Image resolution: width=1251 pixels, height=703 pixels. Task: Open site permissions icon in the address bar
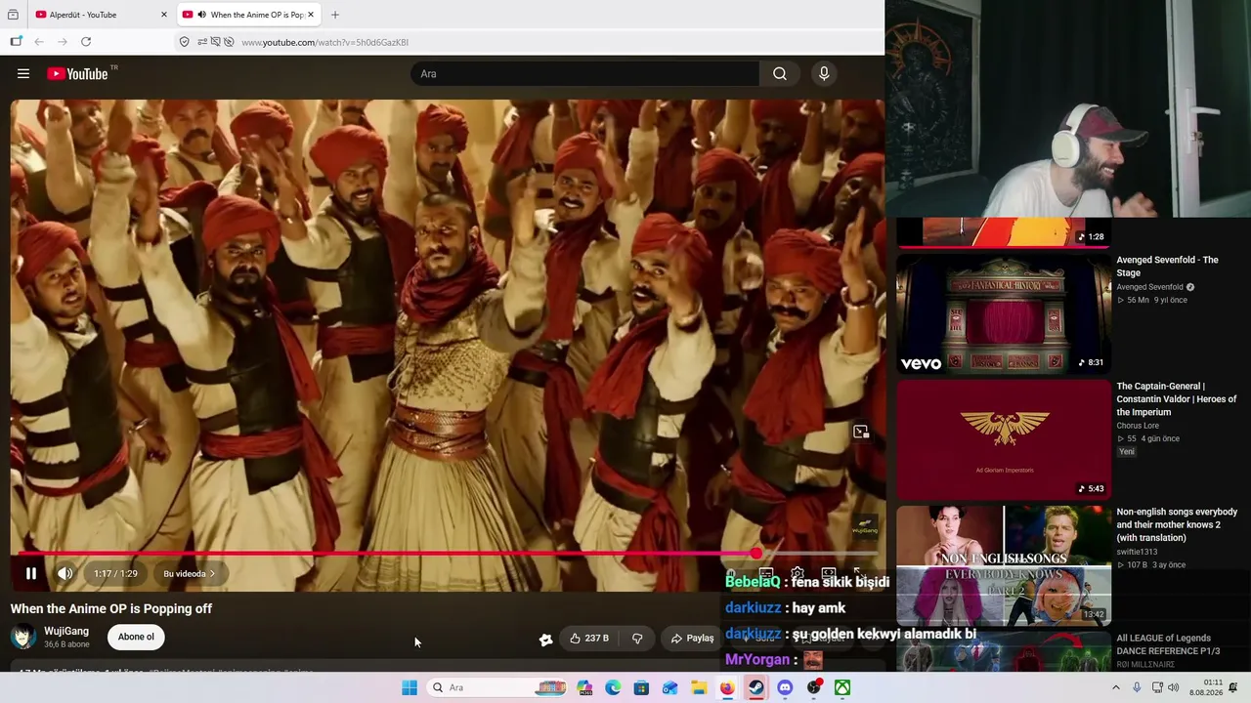click(202, 42)
